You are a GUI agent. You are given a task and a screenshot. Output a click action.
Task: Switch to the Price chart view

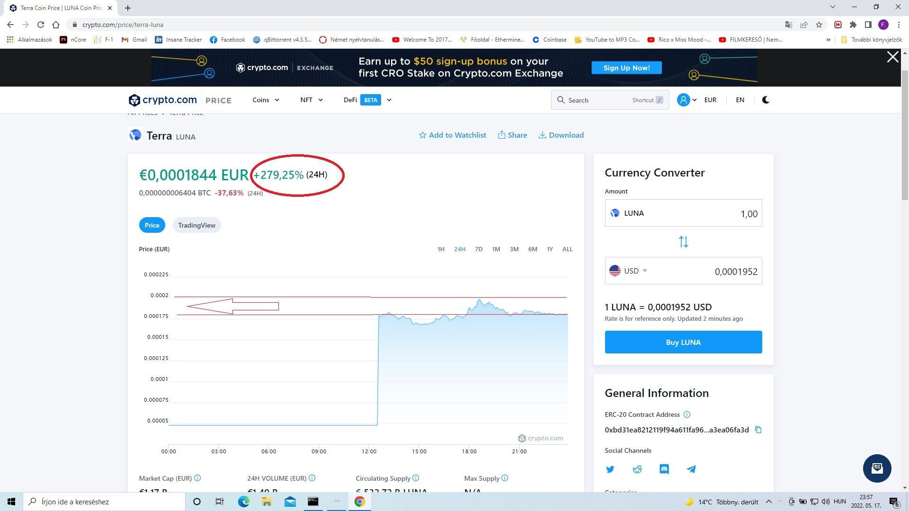152,225
